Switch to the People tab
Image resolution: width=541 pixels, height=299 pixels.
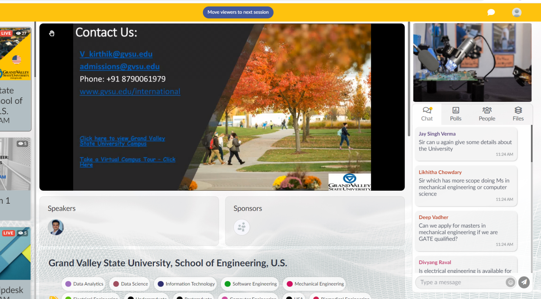487,114
